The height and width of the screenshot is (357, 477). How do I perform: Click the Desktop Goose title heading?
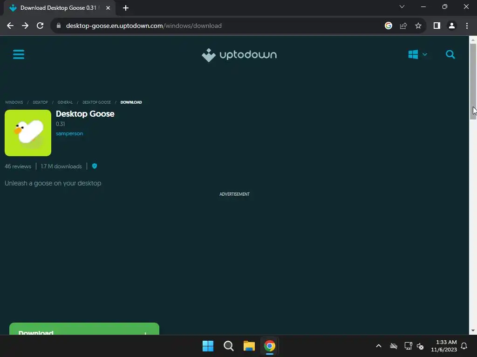coord(85,114)
